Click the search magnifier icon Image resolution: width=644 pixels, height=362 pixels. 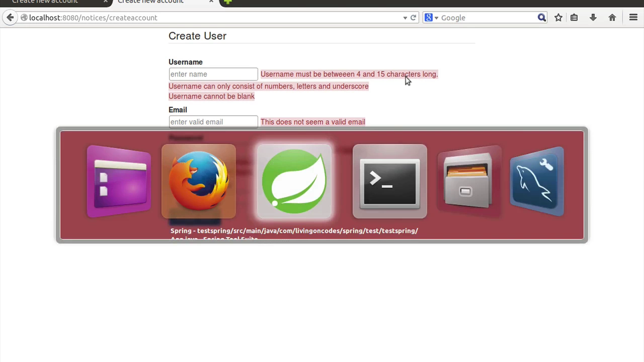point(542,18)
